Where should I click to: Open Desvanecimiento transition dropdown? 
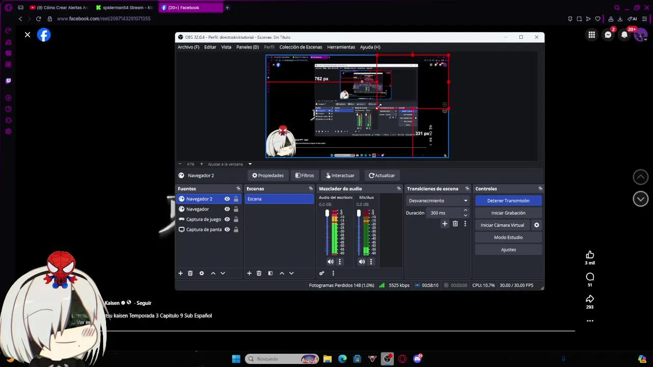tap(438, 200)
